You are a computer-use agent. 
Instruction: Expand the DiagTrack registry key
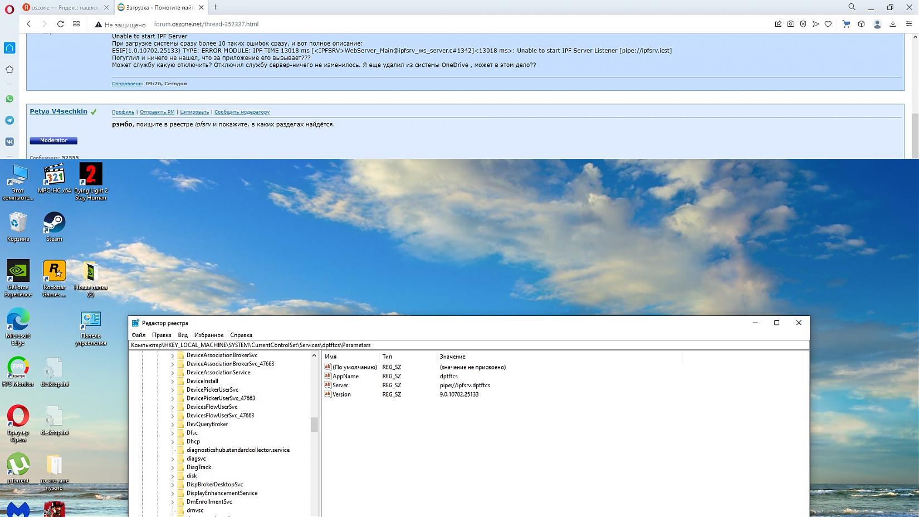173,467
